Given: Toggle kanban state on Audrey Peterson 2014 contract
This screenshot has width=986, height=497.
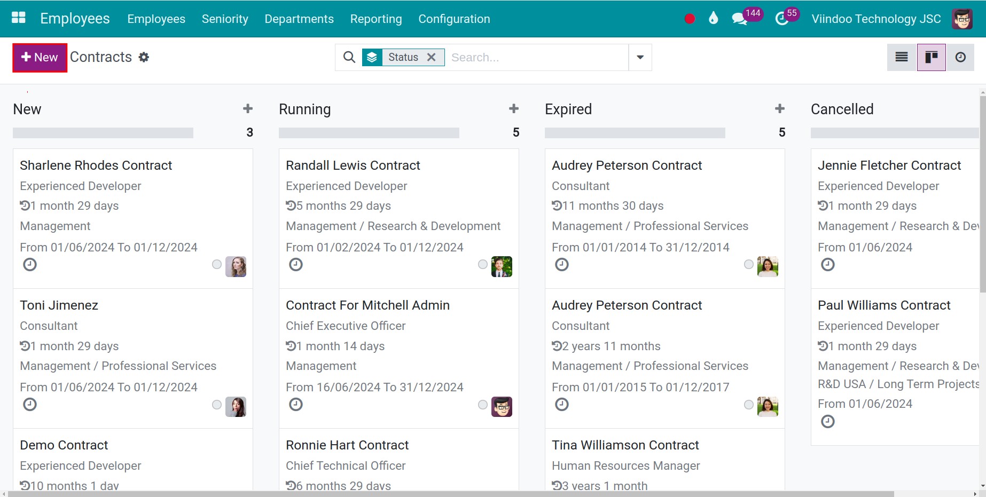Looking at the screenshot, I should tap(749, 264).
